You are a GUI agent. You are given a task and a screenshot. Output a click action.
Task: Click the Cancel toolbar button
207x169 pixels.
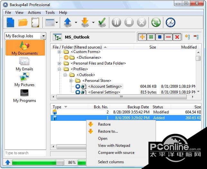pos(141,22)
